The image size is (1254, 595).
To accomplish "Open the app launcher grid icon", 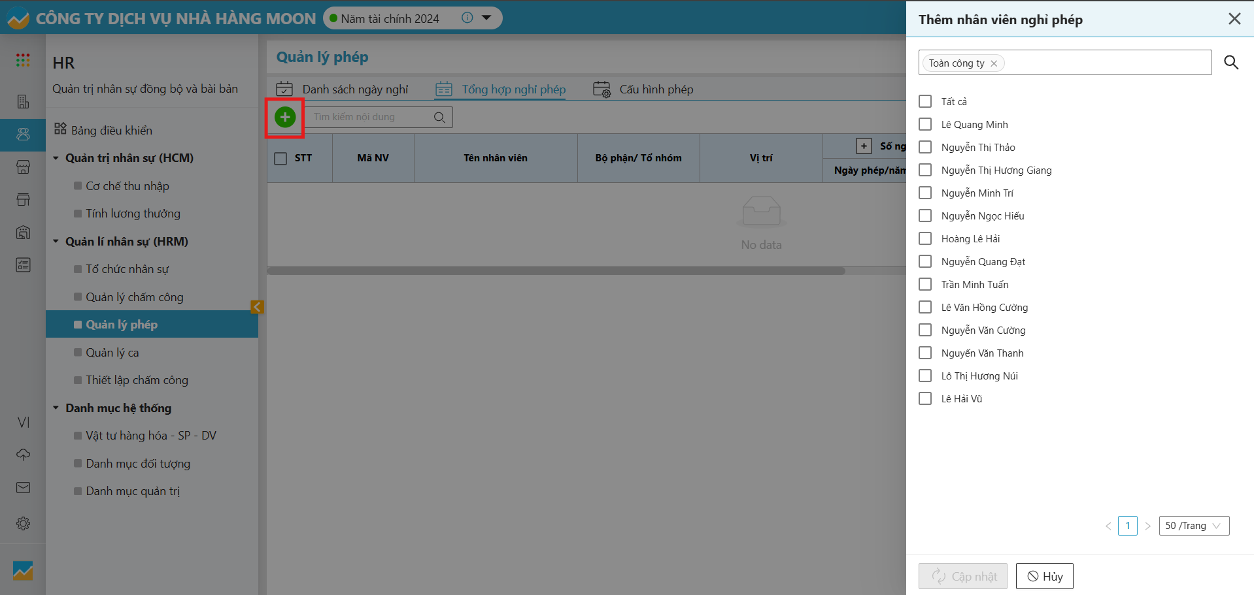I will pyautogui.click(x=23, y=60).
